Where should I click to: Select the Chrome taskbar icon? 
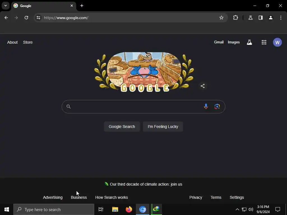(x=143, y=209)
